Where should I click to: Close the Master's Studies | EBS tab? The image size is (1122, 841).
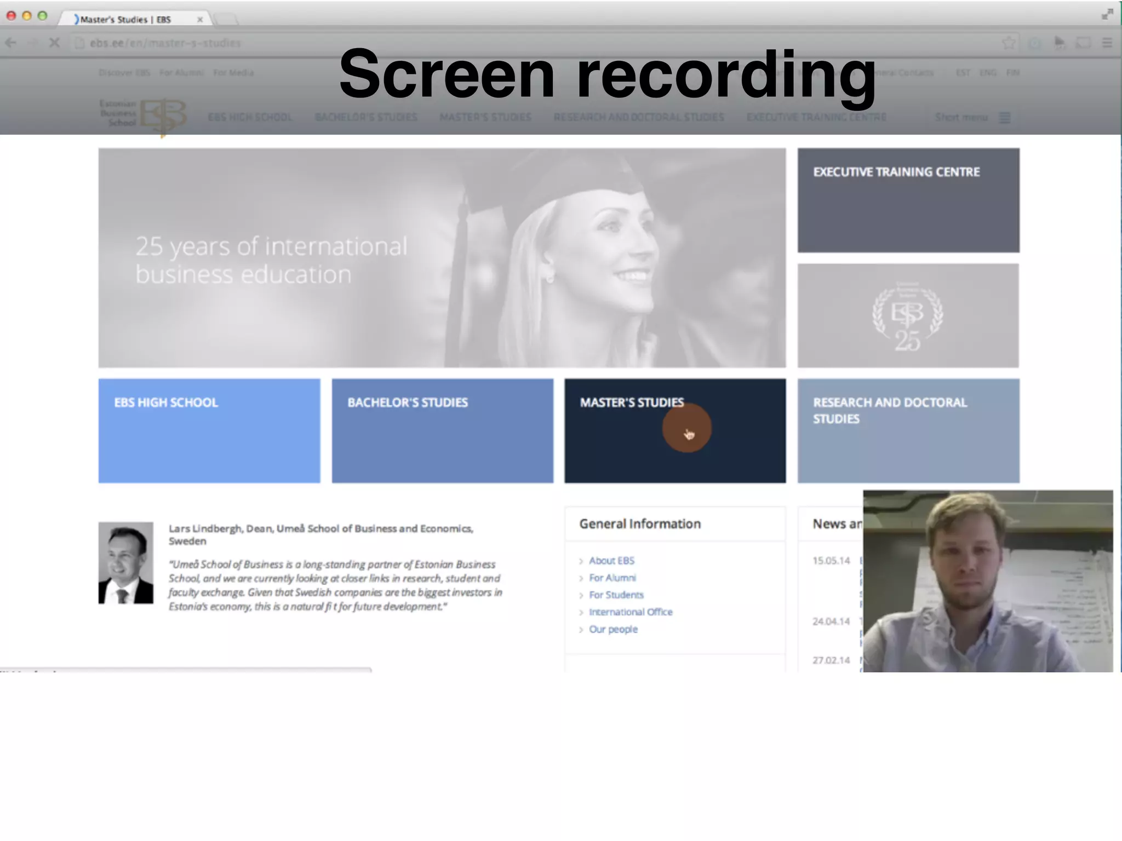[200, 20]
